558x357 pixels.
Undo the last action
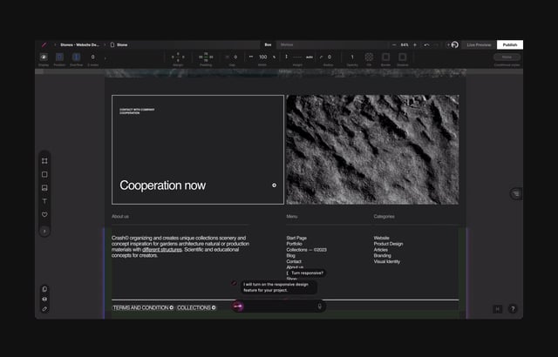point(426,44)
